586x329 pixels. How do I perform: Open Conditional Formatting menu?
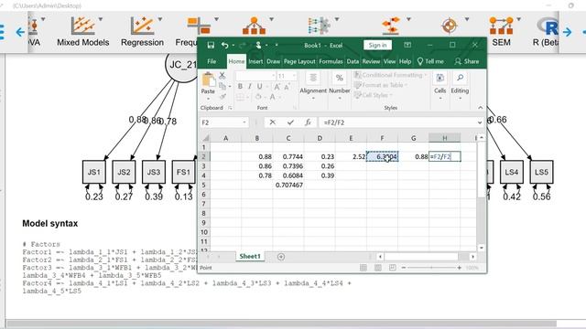click(x=390, y=75)
